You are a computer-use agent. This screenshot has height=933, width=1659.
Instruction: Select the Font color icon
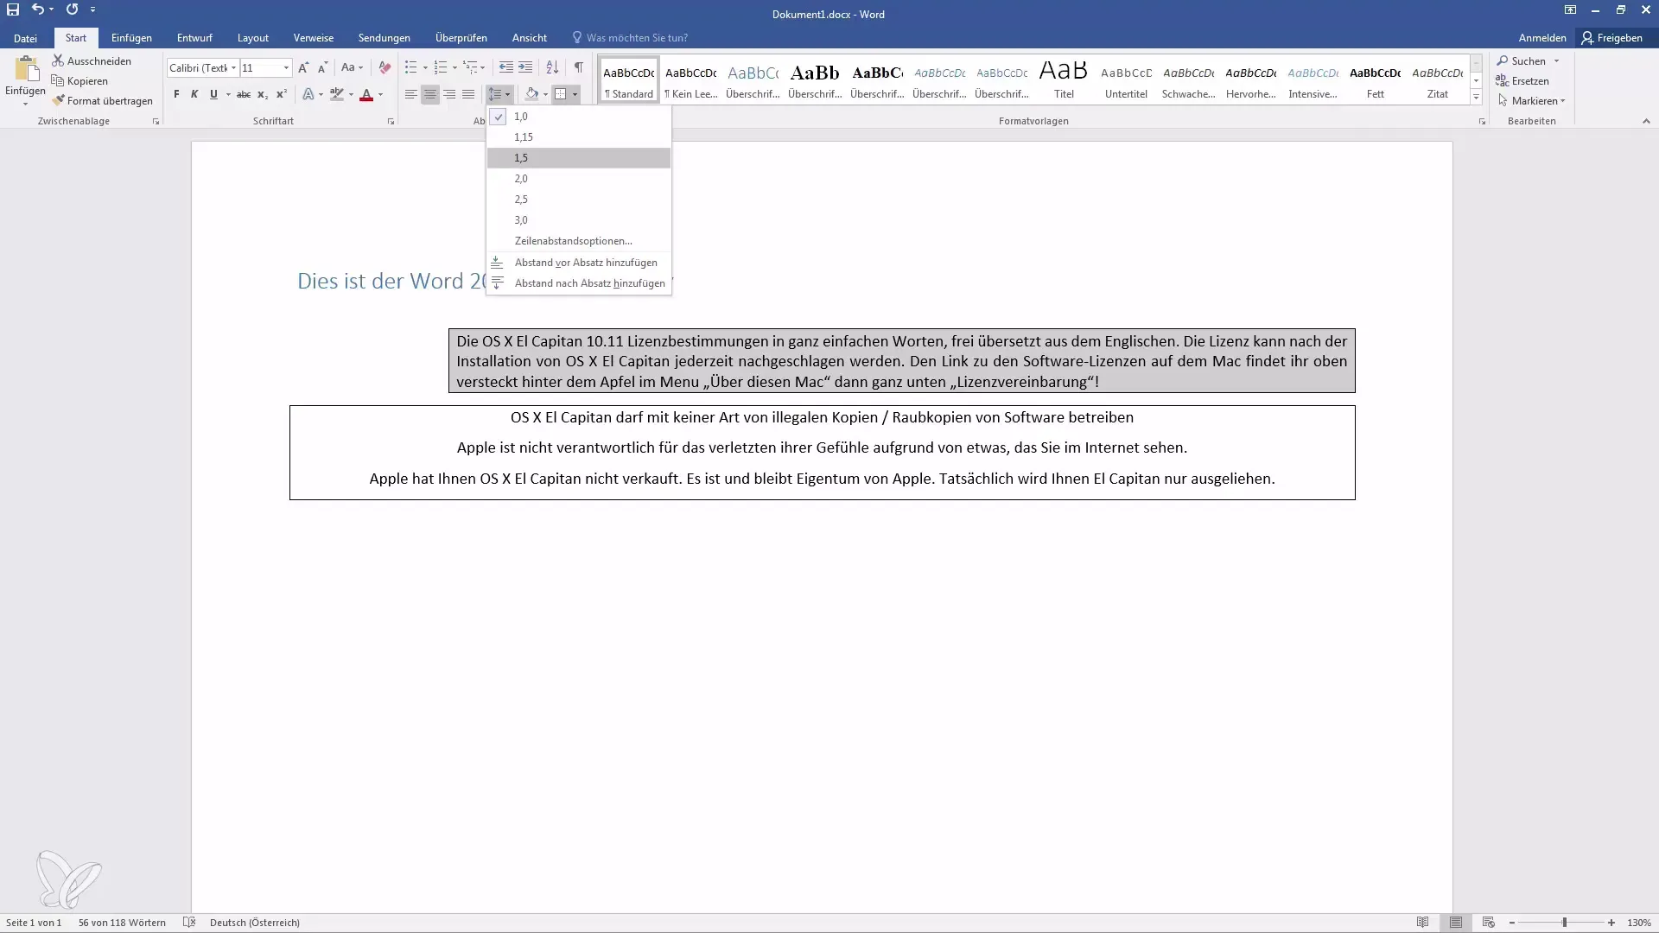(367, 94)
